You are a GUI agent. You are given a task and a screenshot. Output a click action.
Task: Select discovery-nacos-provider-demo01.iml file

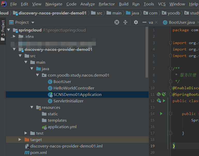tap(66, 146)
